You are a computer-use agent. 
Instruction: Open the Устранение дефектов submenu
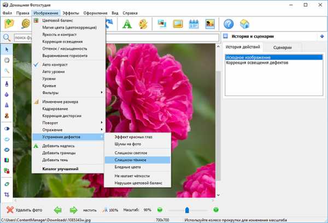69,137
